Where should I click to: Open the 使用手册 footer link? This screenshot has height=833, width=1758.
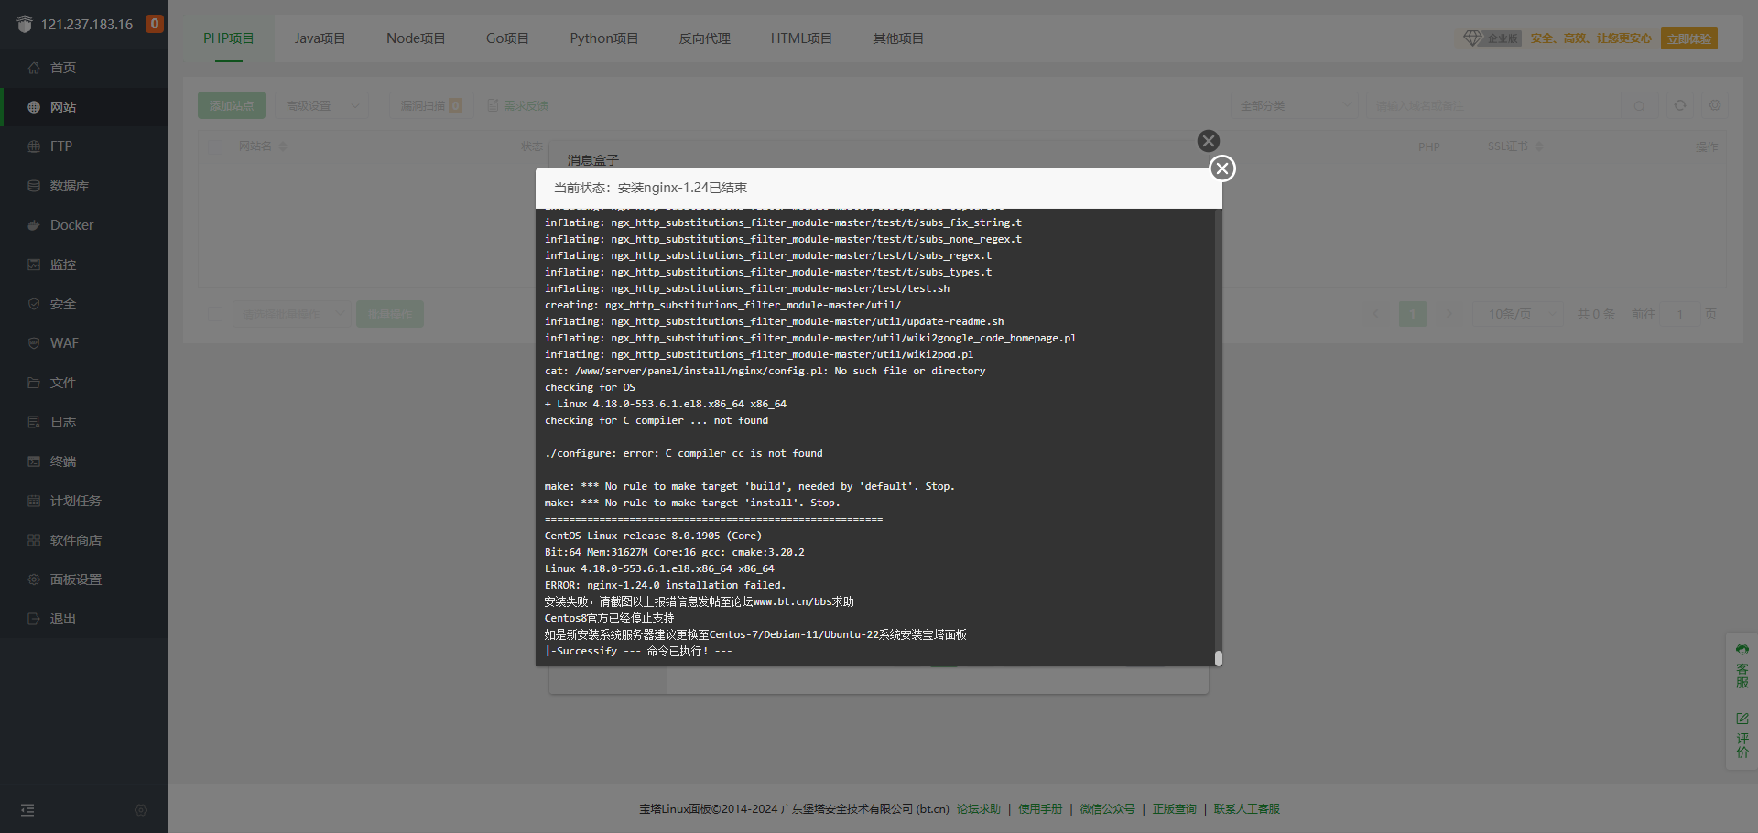(x=1040, y=809)
